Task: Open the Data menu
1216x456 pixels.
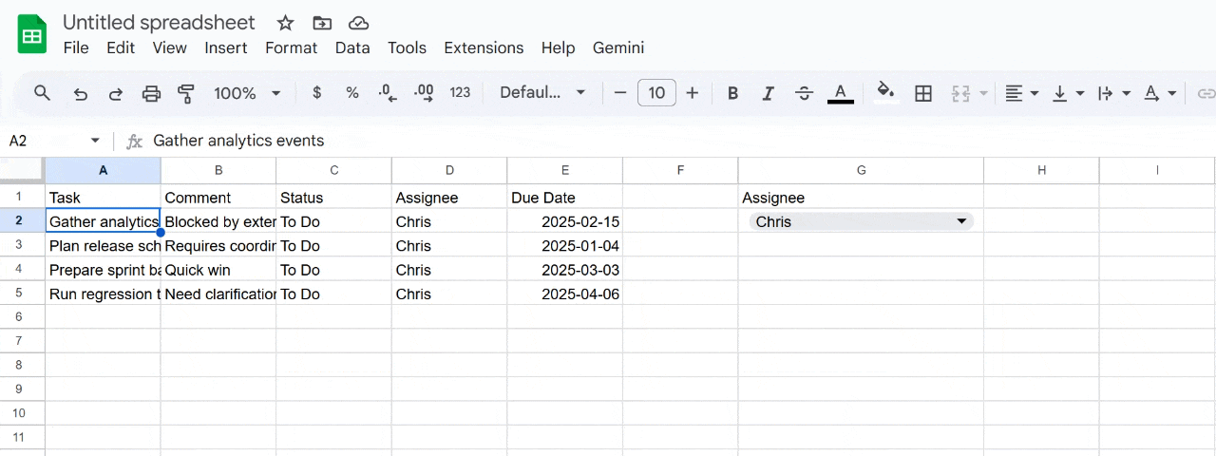Action: [352, 47]
